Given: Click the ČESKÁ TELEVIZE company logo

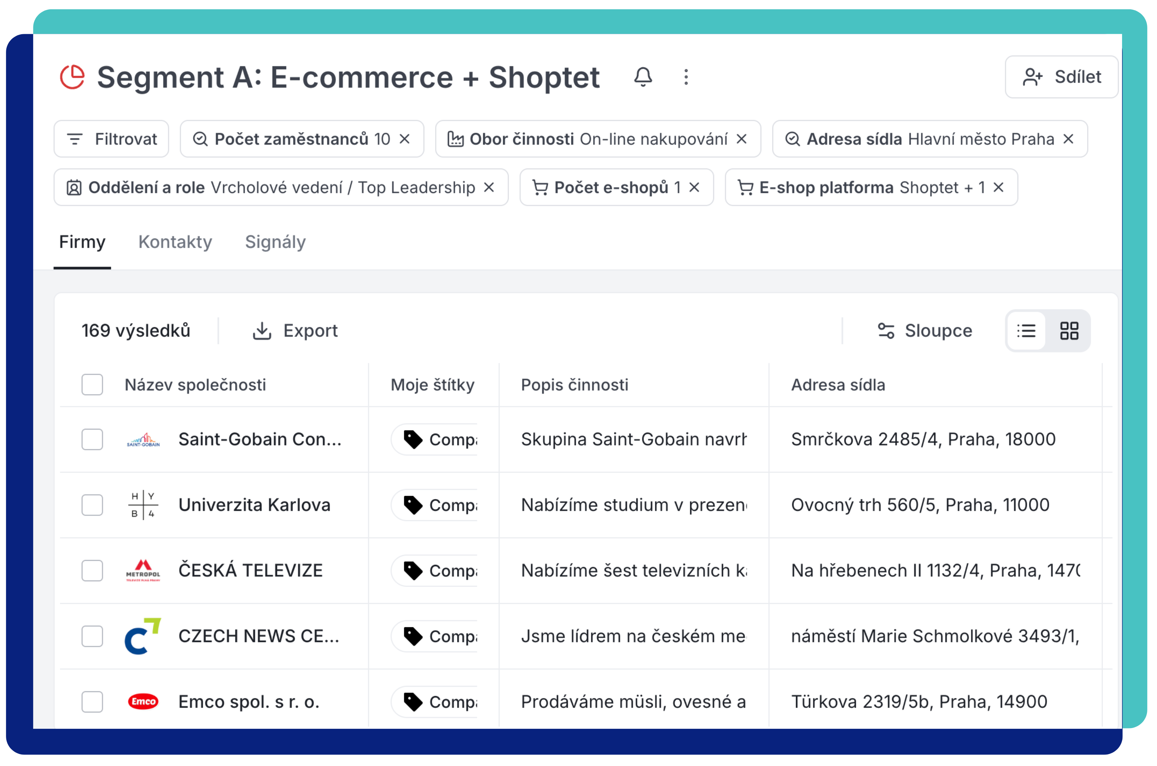Looking at the screenshot, I should (x=144, y=570).
